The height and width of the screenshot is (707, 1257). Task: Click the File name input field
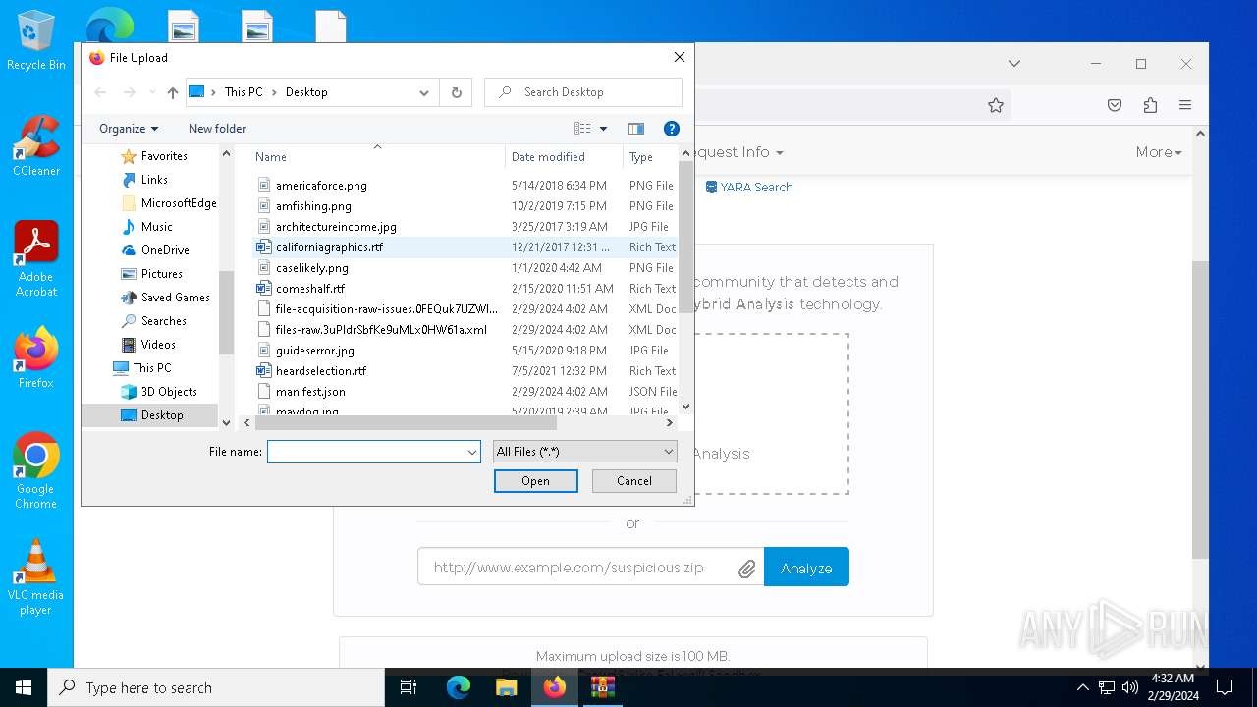coord(366,452)
